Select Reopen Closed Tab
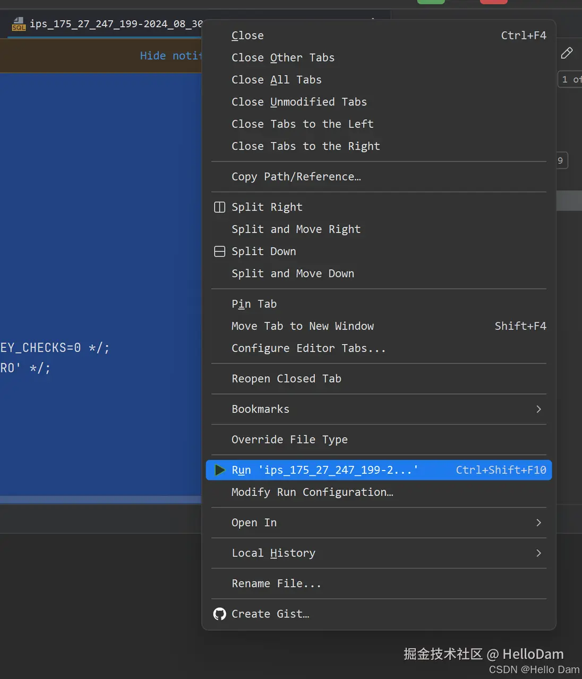 tap(379, 379)
